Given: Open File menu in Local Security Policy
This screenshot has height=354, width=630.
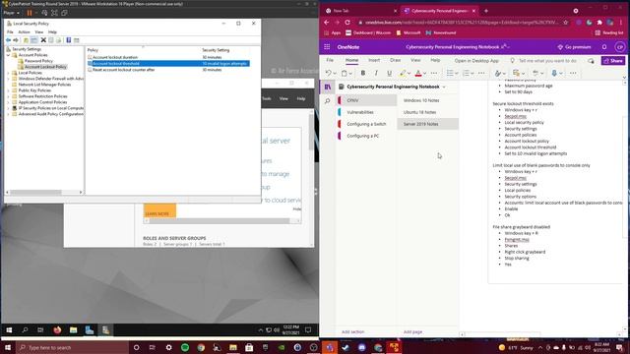Looking at the screenshot, I should pos(10,32).
